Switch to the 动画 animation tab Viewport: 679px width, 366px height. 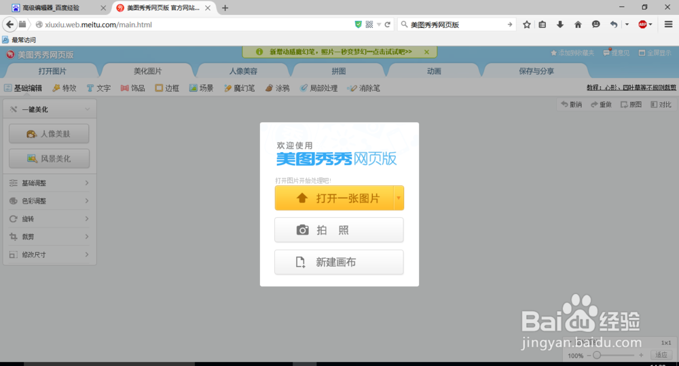tap(434, 71)
